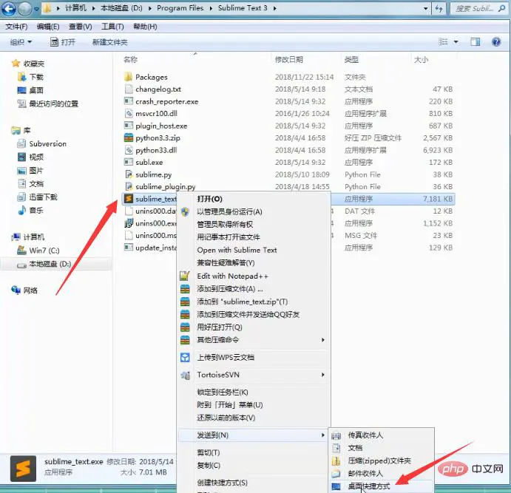
Task: Click the change view icon
Action: pyautogui.click(x=443, y=41)
